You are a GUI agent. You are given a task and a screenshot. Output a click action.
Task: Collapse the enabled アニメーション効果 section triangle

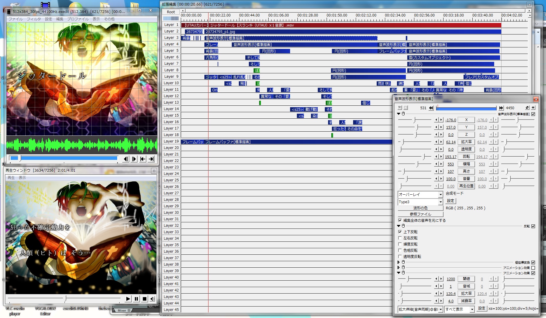tap(399, 273)
